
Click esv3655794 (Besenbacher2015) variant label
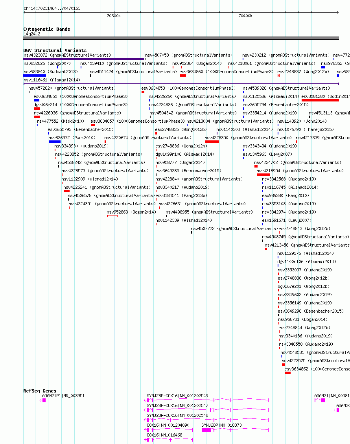click(x=276, y=105)
